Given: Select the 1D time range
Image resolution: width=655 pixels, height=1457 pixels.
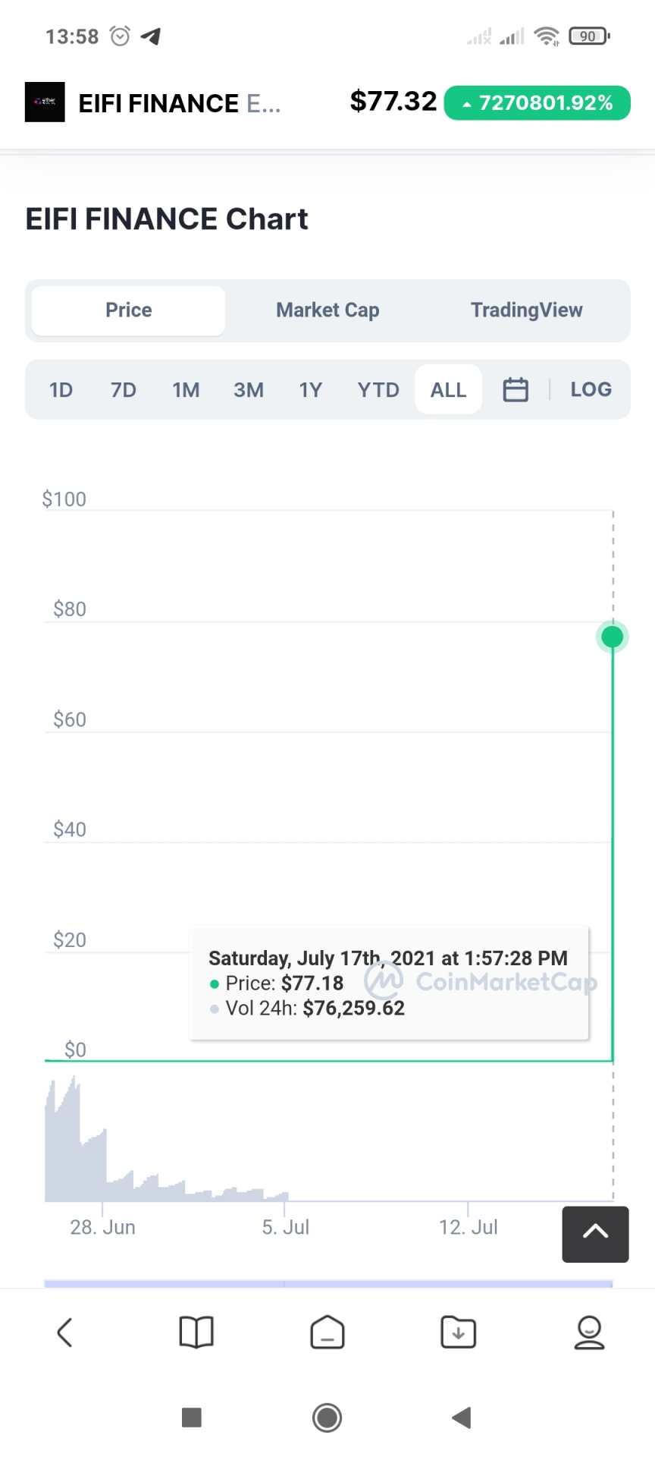Looking at the screenshot, I should pos(61,390).
